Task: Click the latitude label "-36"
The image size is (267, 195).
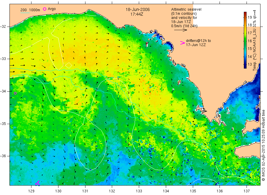Action: pos(3,156)
